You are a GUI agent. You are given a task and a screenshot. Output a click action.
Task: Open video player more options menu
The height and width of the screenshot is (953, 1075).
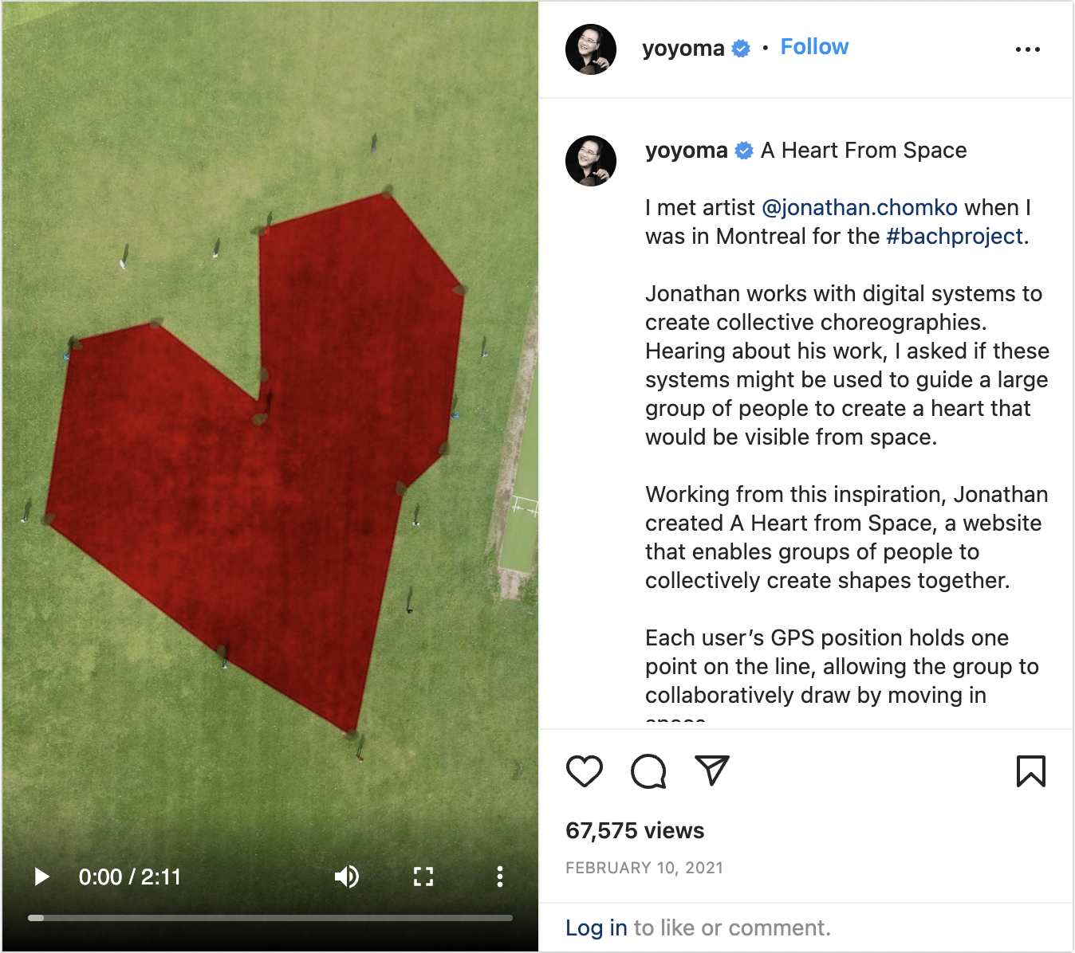click(500, 877)
